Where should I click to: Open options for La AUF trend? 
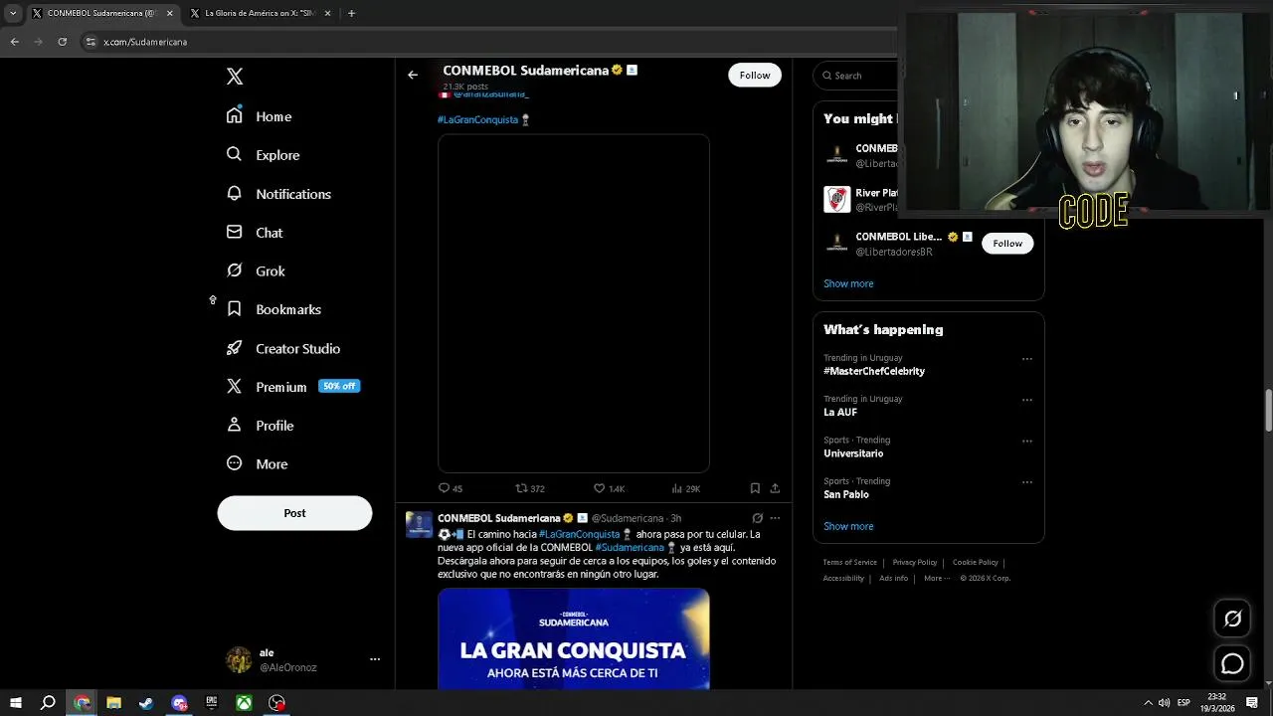(x=1027, y=400)
